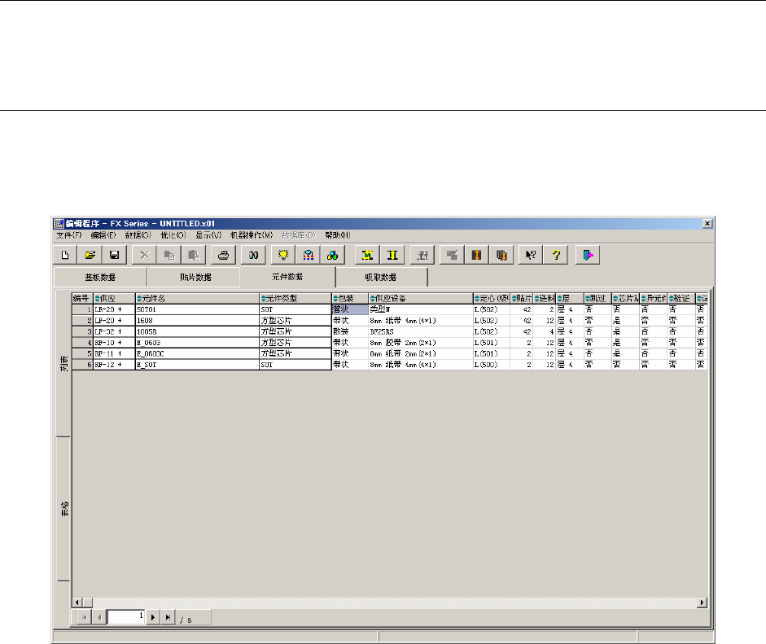Click the New file toolbar icon
Screen dimensions: 766x644
tap(65, 255)
